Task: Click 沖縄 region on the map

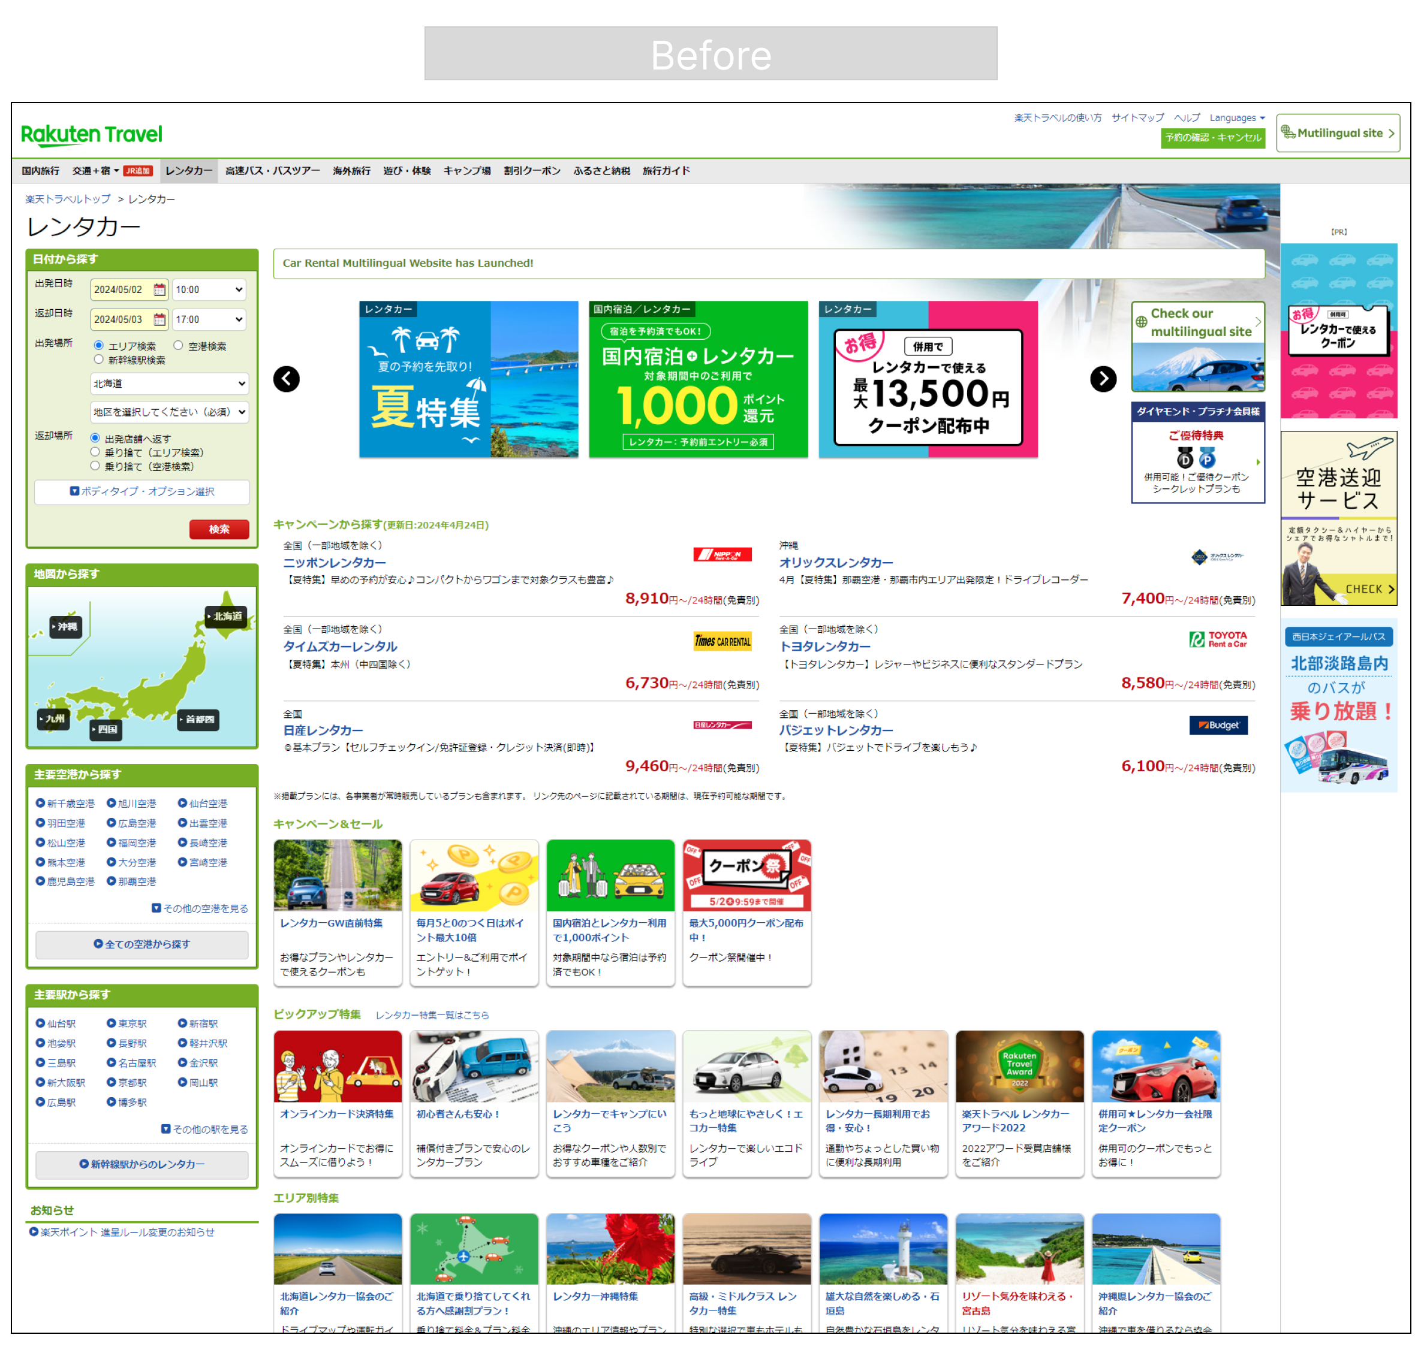Action: (x=66, y=627)
